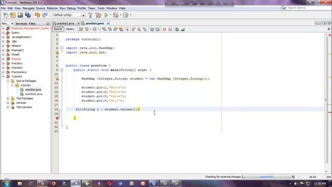Image resolution: width=332 pixels, height=187 pixels.
Task: Click the error marker on line 20
Action: pyautogui.click(x=57, y=118)
